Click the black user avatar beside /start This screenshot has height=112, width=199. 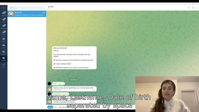[49, 84]
